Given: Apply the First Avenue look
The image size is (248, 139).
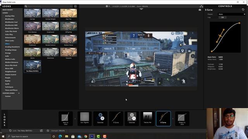Looking at the screenshot, I should [33, 27].
